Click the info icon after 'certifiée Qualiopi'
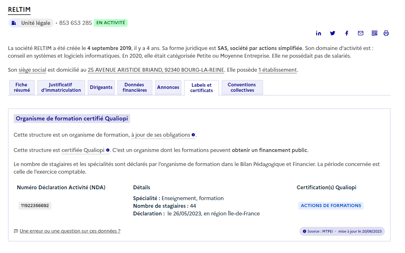The image size is (405, 253). (x=108, y=150)
